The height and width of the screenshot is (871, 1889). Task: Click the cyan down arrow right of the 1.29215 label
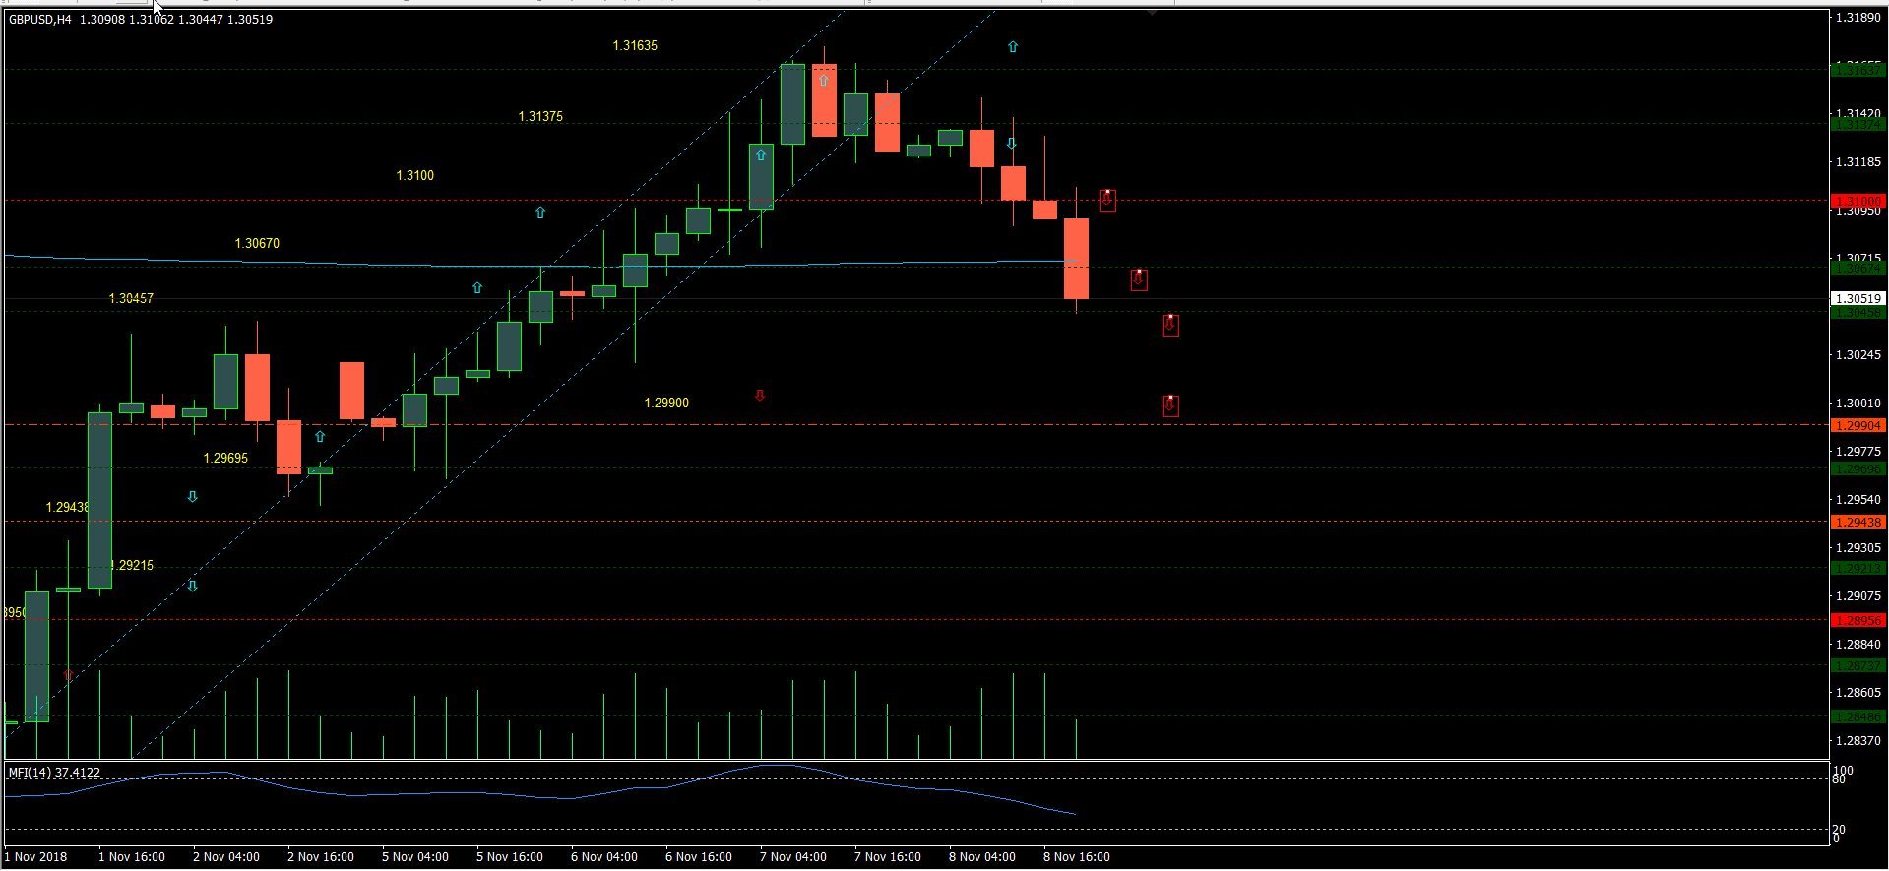[x=193, y=586]
